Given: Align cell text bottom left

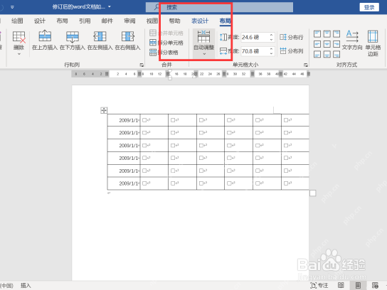Looking at the screenshot, I should point(317,54).
